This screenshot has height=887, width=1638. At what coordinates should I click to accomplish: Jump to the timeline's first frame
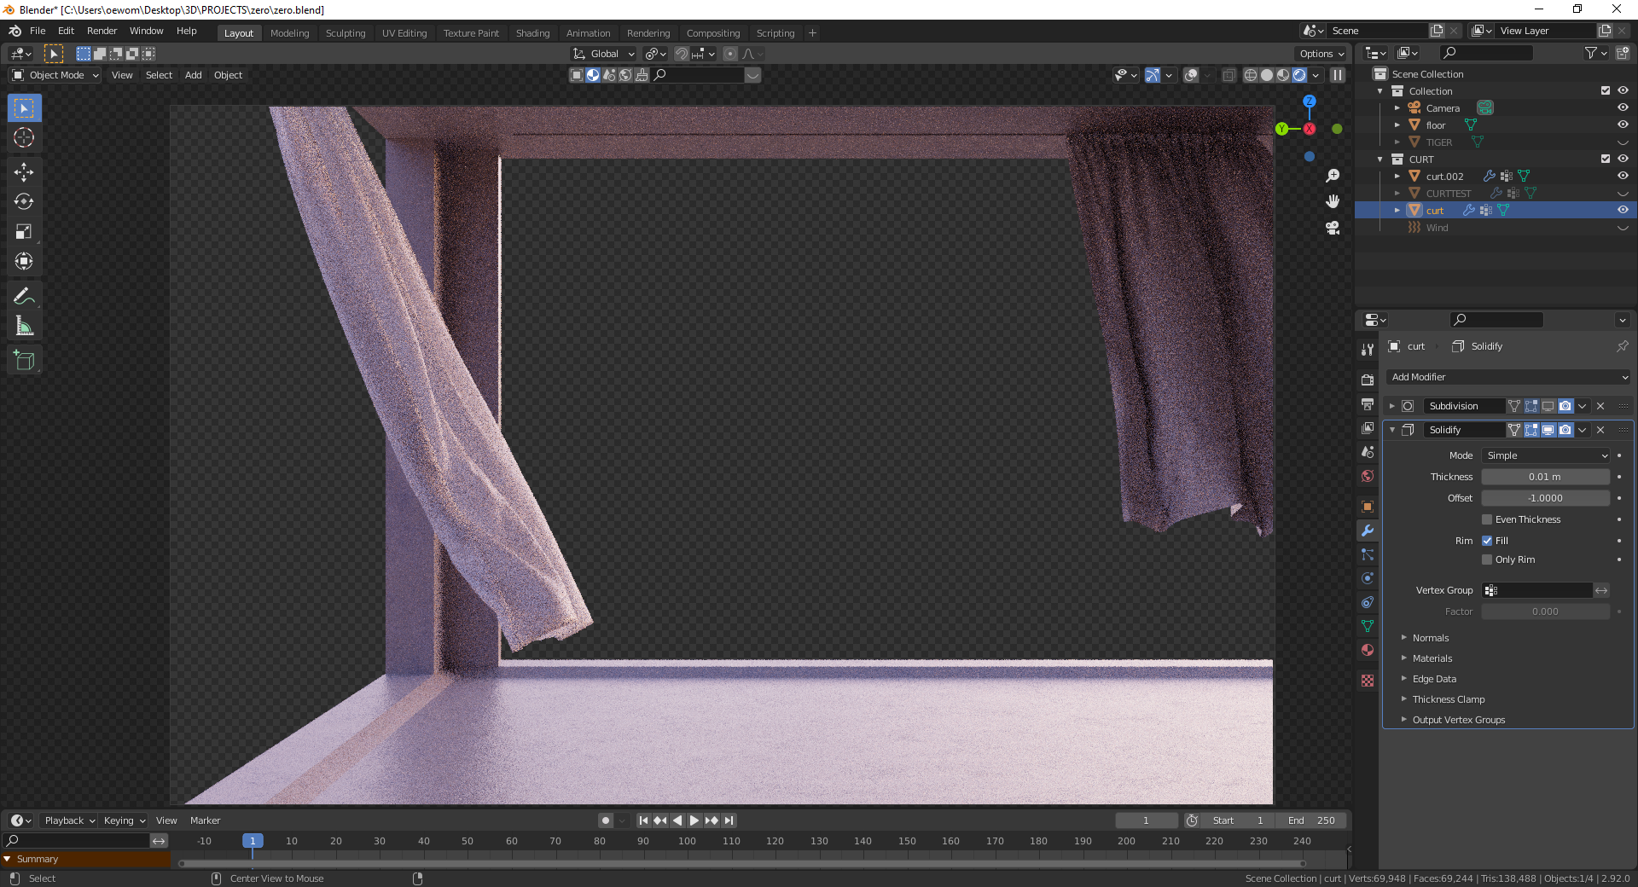[643, 820]
